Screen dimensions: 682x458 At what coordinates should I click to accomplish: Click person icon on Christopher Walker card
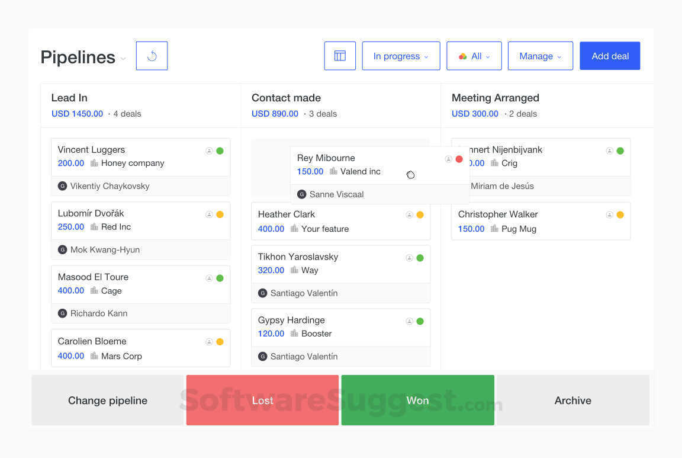609,215
